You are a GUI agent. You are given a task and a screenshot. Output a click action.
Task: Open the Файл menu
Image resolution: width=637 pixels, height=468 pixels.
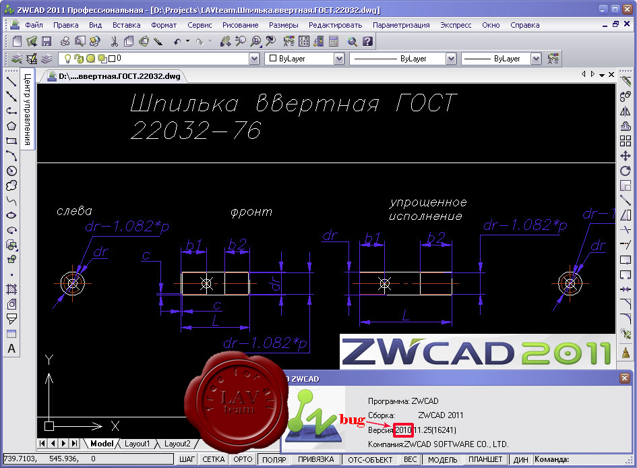(x=34, y=25)
